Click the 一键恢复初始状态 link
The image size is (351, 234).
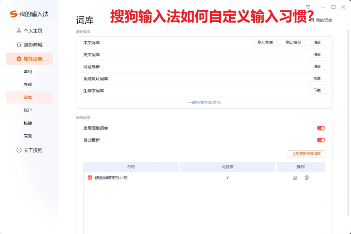[204, 102]
